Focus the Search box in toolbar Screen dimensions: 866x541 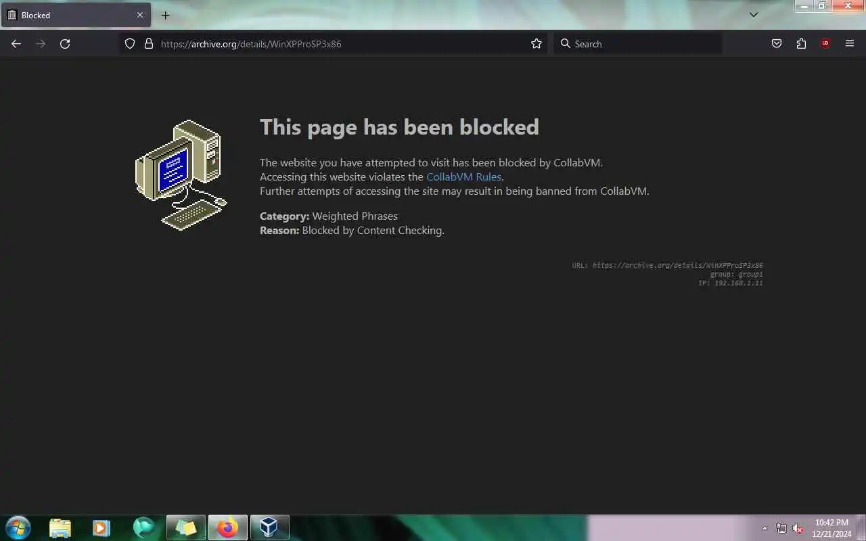coord(638,44)
